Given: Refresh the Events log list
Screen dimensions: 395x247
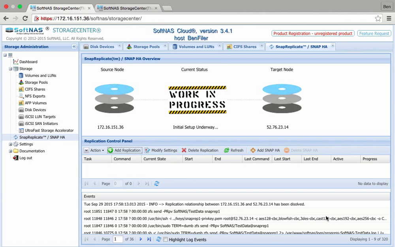Looking at the screenshot, I should pos(158,239).
